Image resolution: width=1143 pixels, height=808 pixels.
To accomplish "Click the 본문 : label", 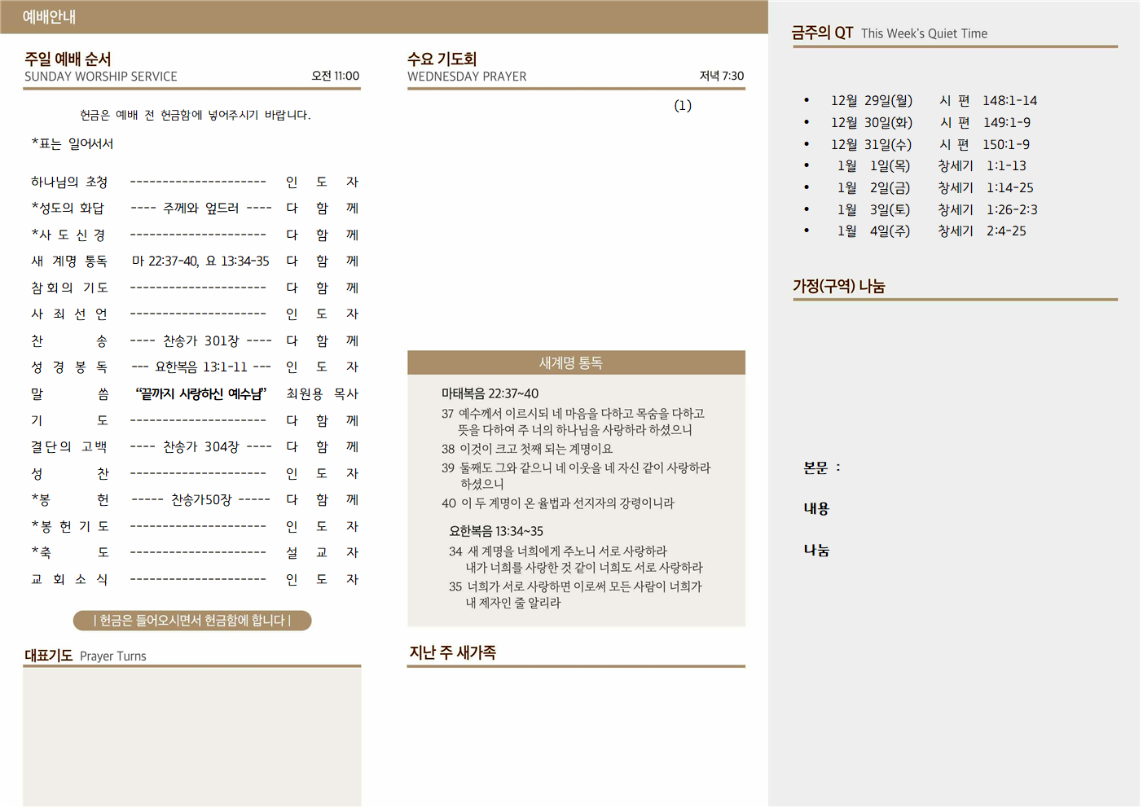I will (x=821, y=468).
